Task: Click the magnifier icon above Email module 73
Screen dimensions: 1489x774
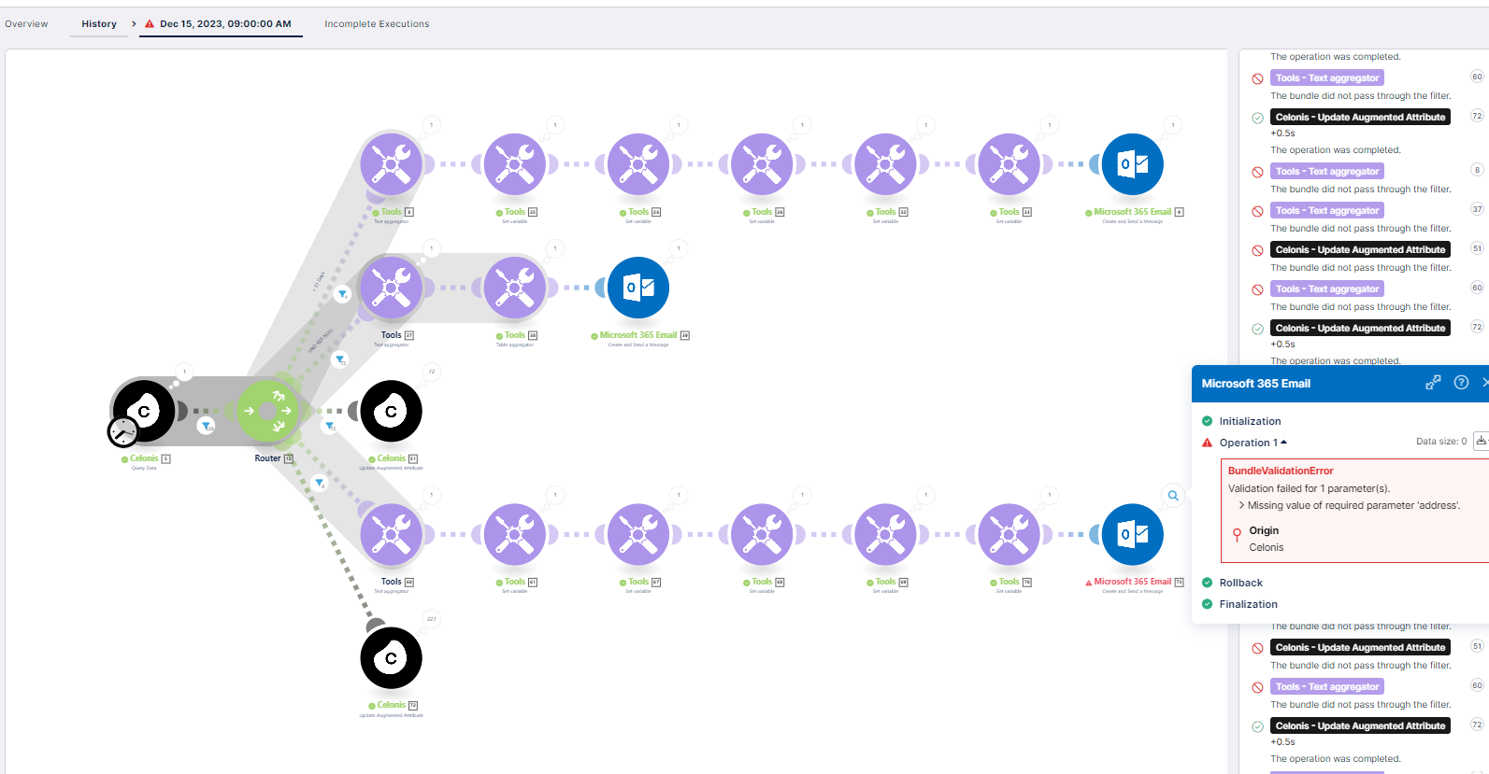Action: tap(1173, 496)
